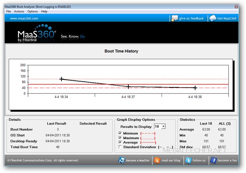The height and width of the screenshot is (173, 246).
Task: Select the 4-4 18:37 data point marker
Action: 128,86
